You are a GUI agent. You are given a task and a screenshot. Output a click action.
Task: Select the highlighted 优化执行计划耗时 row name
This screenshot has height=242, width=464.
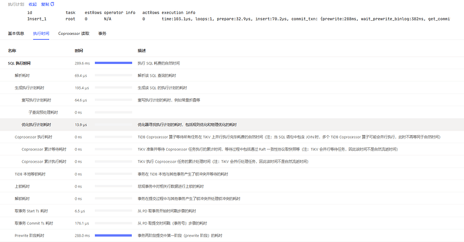(36, 124)
